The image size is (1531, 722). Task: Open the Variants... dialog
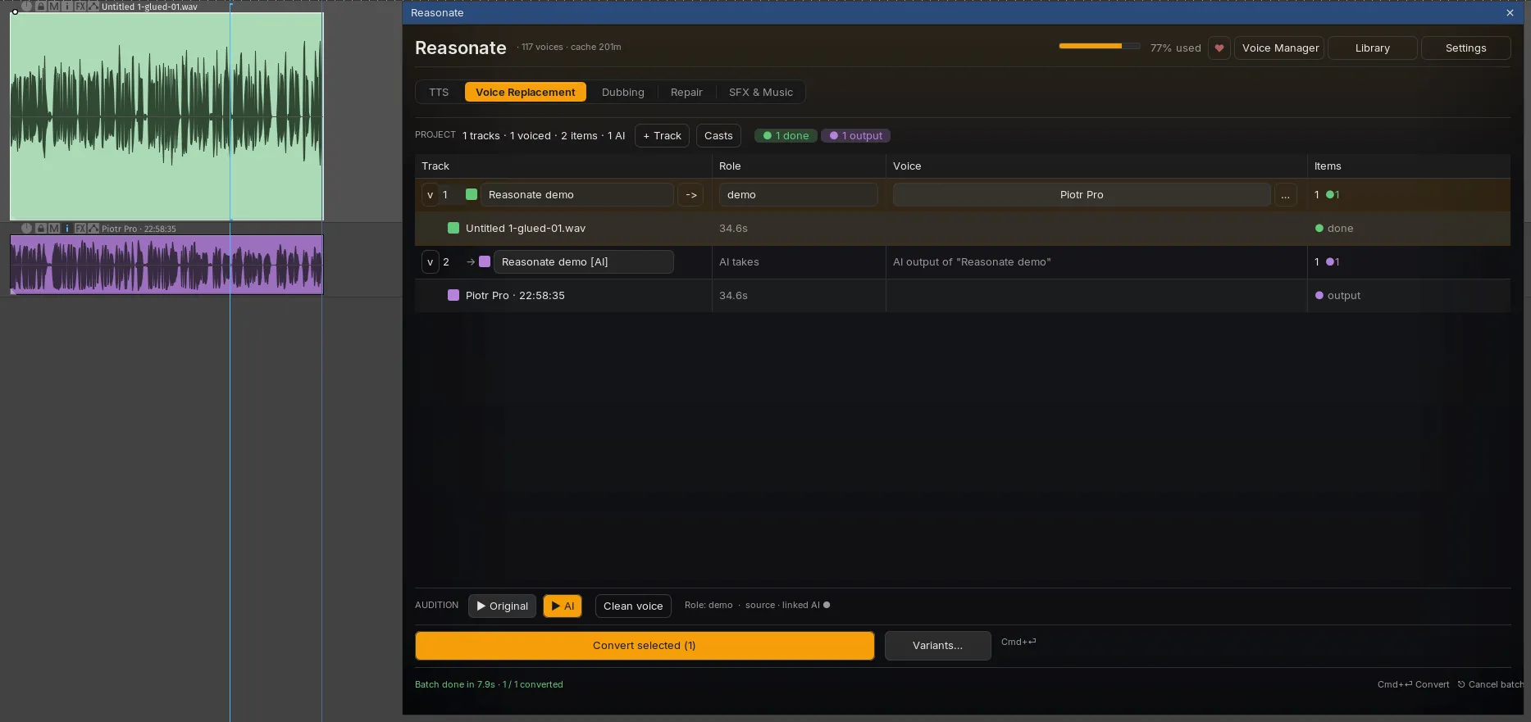click(937, 645)
